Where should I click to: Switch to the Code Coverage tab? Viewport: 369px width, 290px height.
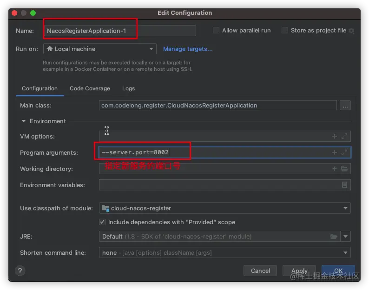click(x=90, y=88)
